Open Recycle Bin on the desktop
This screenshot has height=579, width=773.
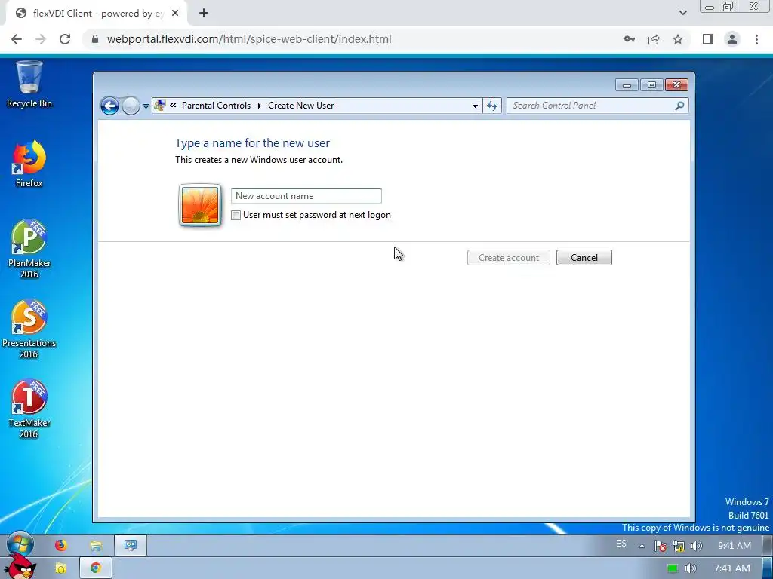click(29, 84)
